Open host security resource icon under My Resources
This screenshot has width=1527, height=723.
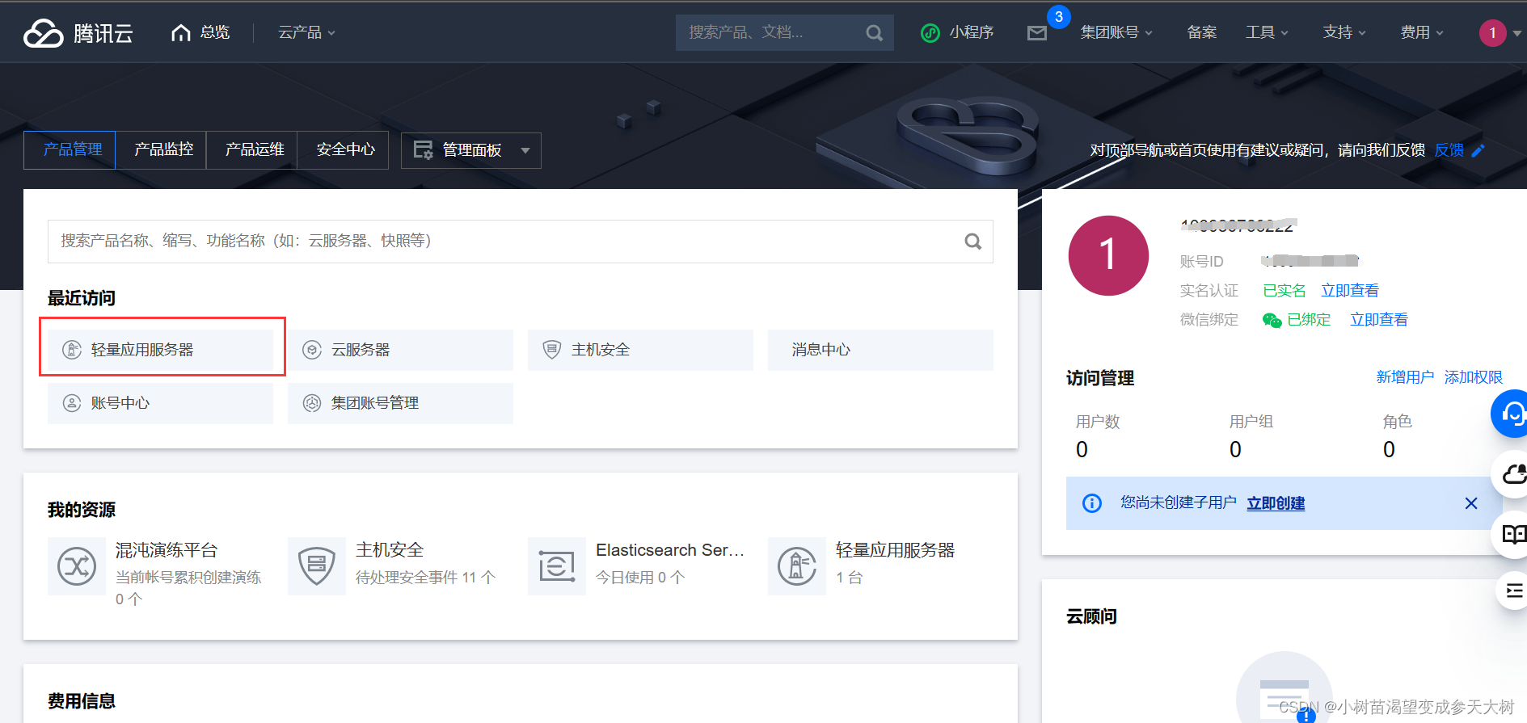(x=317, y=566)
